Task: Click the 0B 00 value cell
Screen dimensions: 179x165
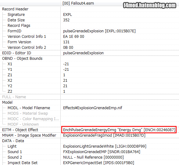Action: click(68, 47)
